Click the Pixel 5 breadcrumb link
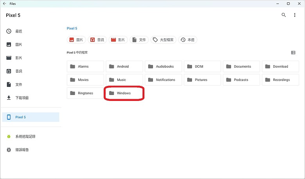This screenshot has height=179, width=305. pyautogui.click(x=72, y=29)
